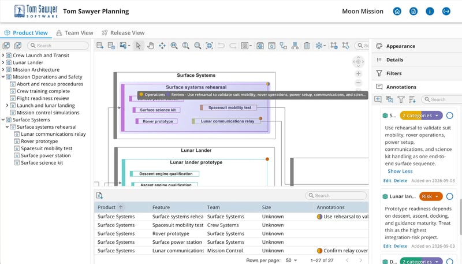Select the circle on the bottom D... annotation
This screenshot has width=462, height=264.
coord(450,261)
